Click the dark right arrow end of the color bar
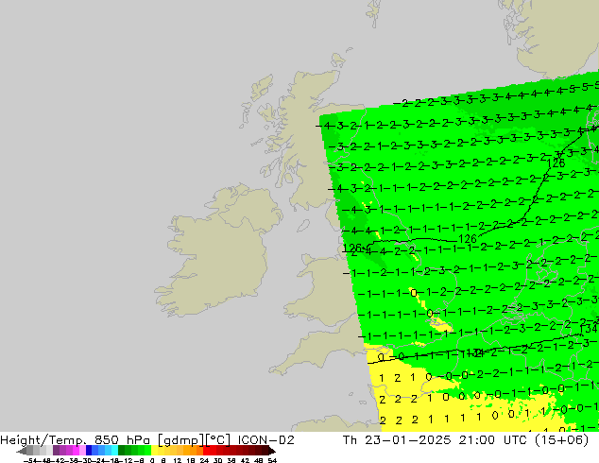The height and width of the screenshot is (463, 599). pyautogui.click(x=272, y=451)
